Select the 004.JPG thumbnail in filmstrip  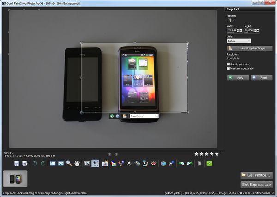15,179
